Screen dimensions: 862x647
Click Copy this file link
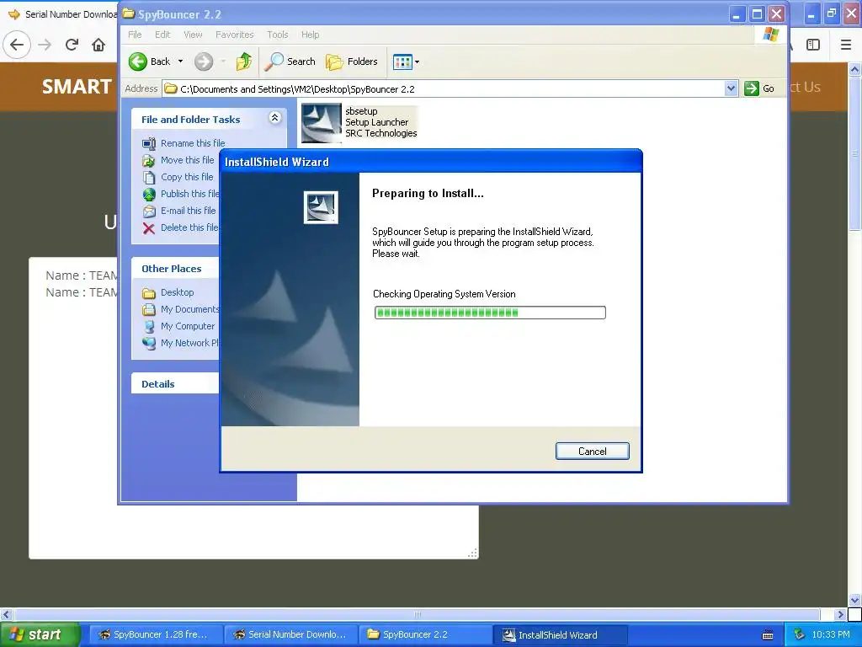187,177
